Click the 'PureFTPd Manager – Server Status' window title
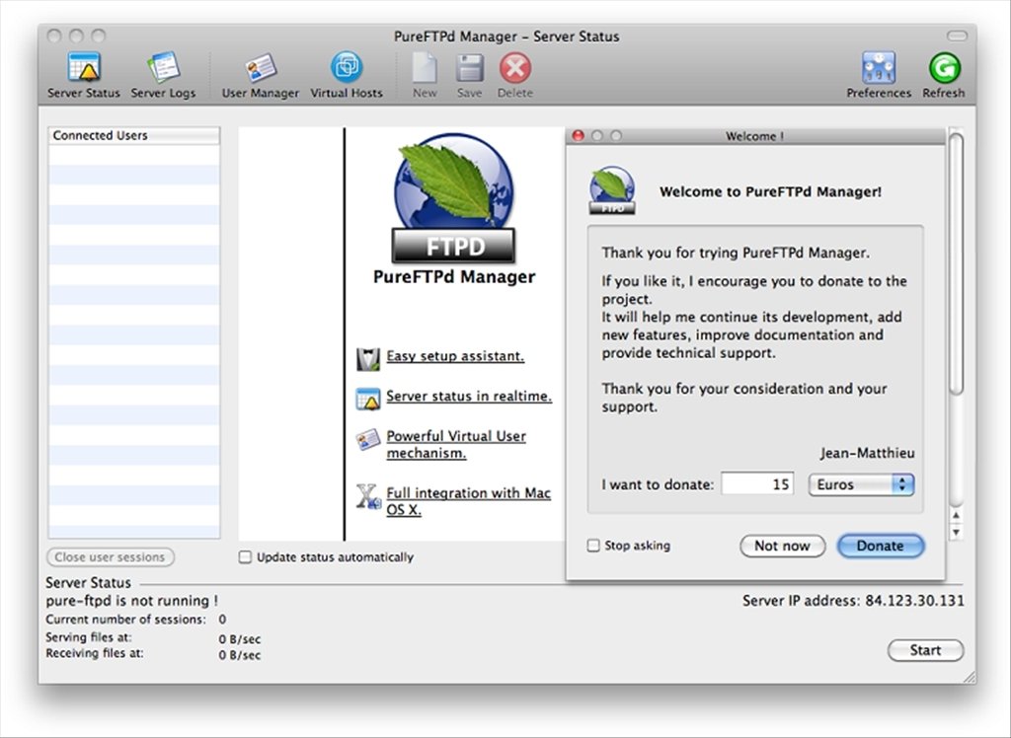Image resolution: width=1011 pixels, height=738 pixels. (506, 37)
